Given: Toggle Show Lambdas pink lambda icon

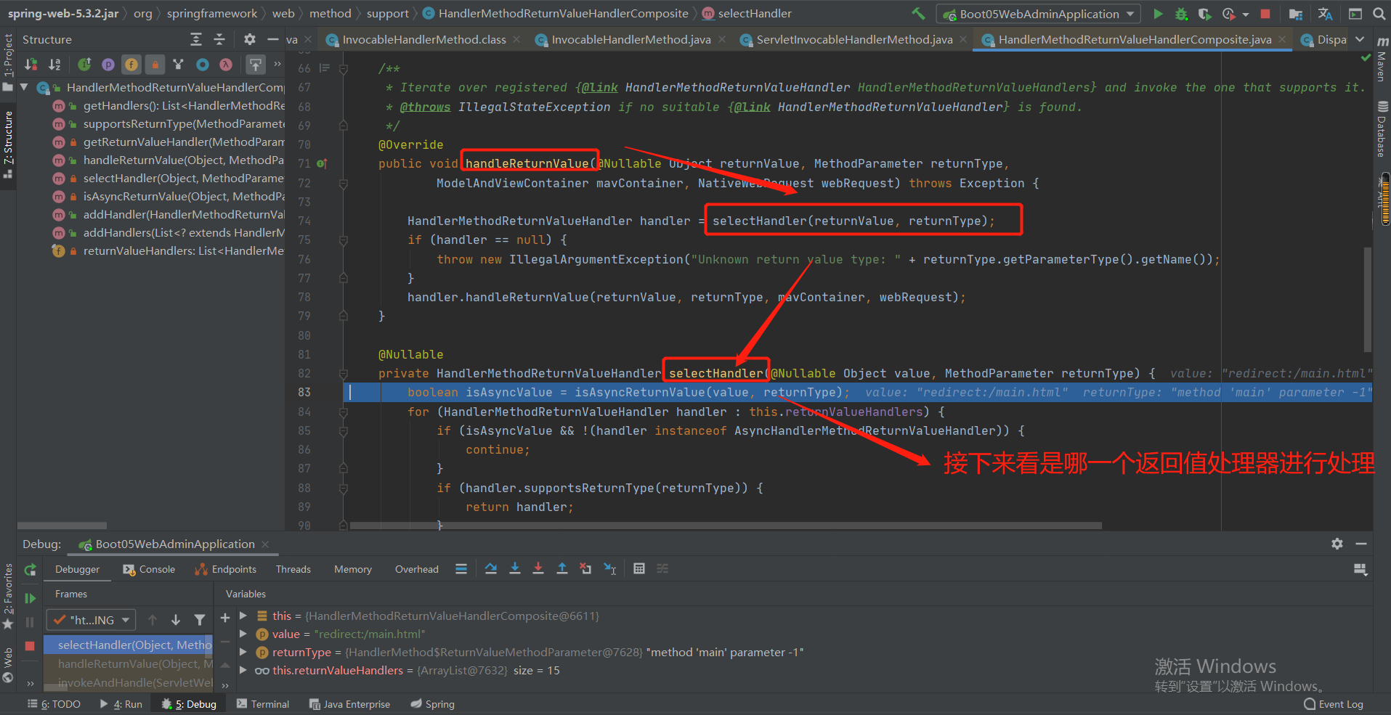Looking at the screenshot, I should pos(226,65).
